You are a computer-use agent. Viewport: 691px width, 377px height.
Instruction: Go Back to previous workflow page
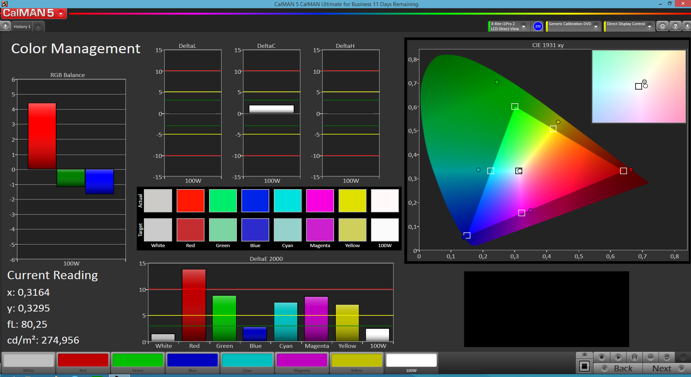(x=618, y=368)
